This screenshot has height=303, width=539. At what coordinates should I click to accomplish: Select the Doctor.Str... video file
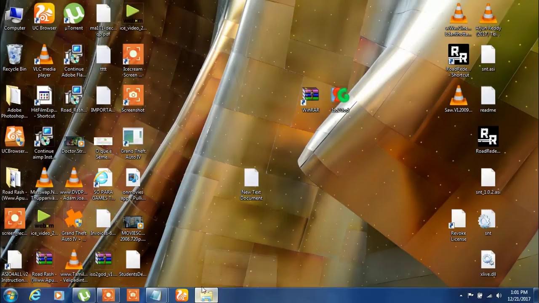[74, 144]
